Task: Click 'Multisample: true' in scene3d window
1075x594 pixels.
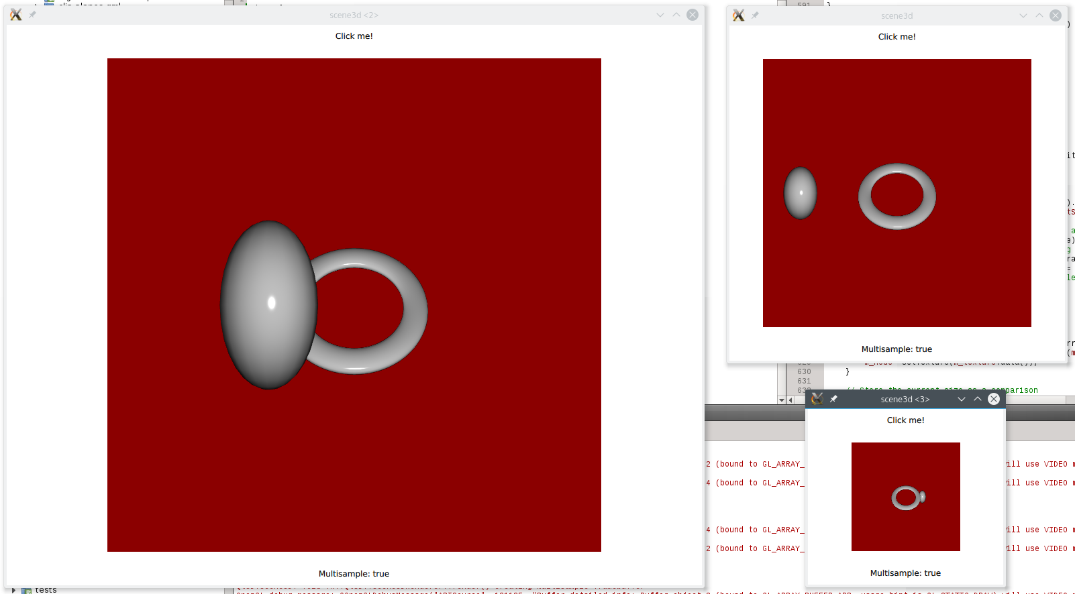Action: click(897, 349)
